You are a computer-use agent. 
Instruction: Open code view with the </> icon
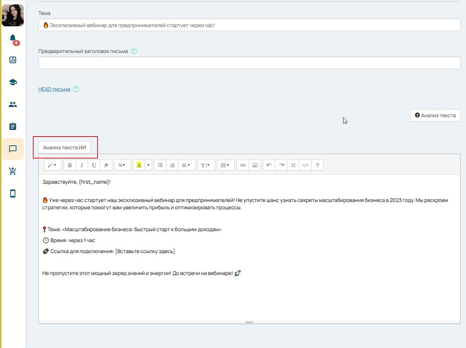[305, 165]
